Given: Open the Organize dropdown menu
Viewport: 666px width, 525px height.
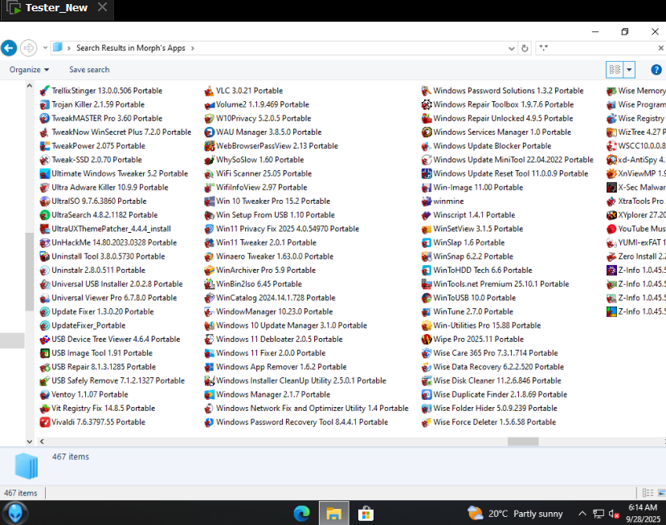Looking at the screenshot, I should [29, 70].
